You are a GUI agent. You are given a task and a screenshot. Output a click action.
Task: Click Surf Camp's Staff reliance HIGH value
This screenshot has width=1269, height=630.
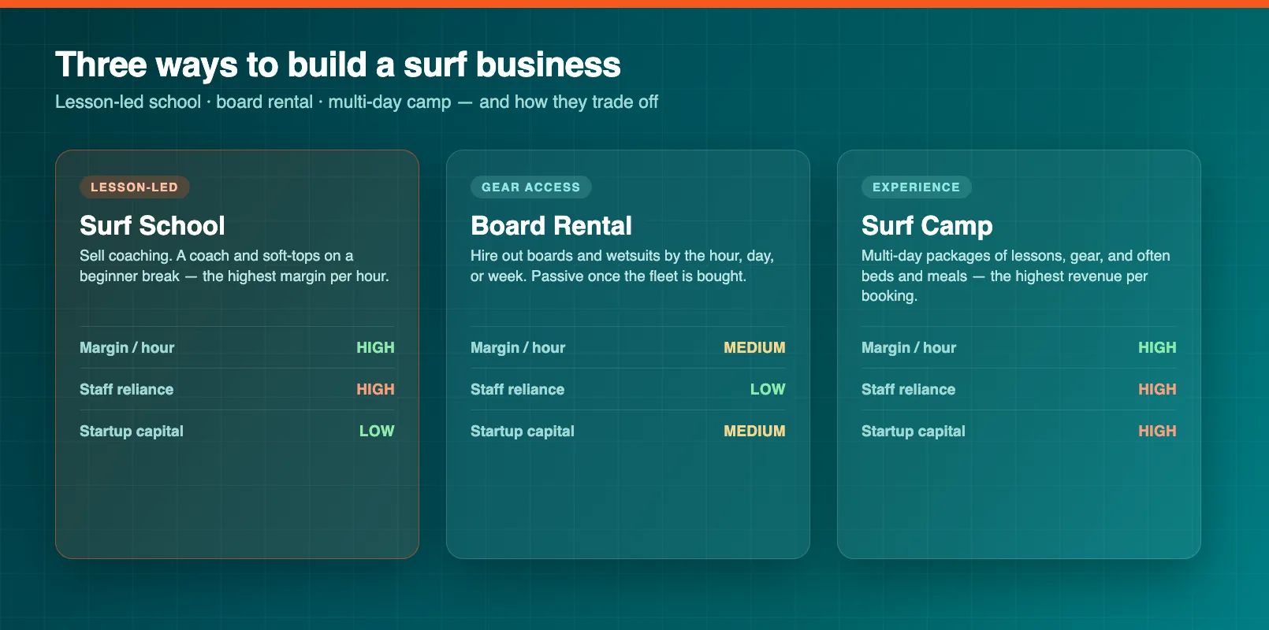click(x=1157, y=390)
